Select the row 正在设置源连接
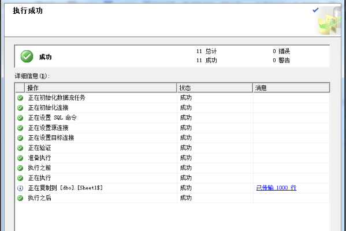346x231 pixels. point(172,128)
